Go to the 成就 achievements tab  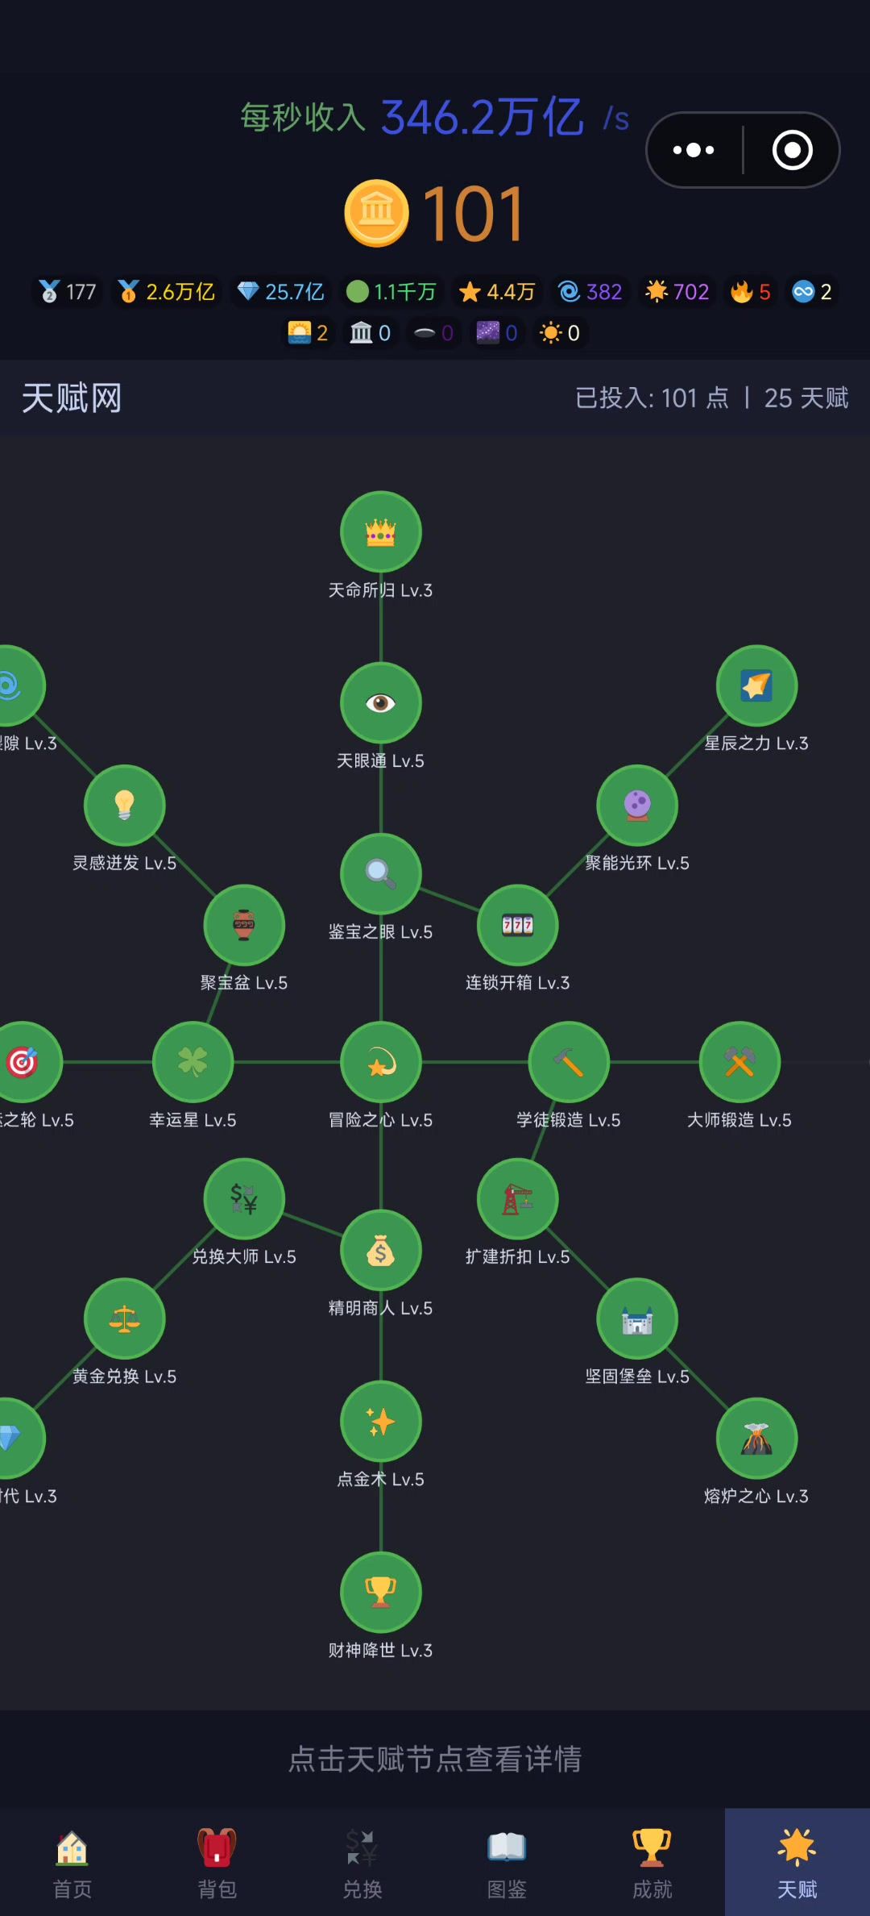[652, 1863]
